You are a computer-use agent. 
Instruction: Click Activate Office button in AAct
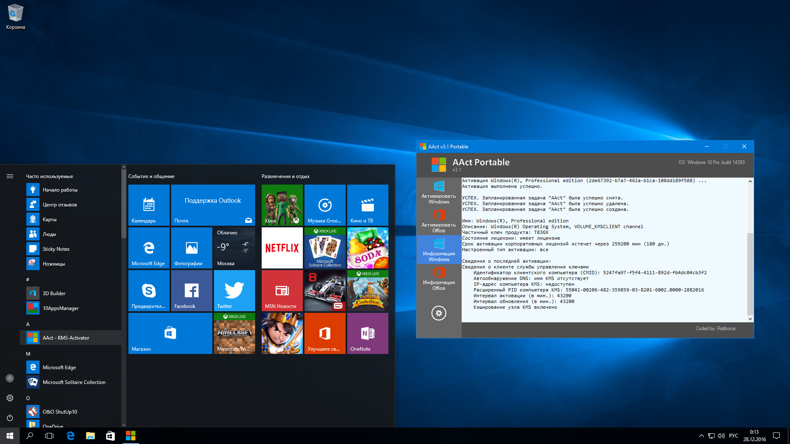439,221
